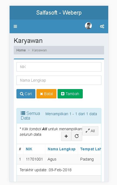Open the hamburger sidebar menu
Image resolution: width=117 pixels, height=185 pixels.
pyautogui.click(x=15, y=26)
